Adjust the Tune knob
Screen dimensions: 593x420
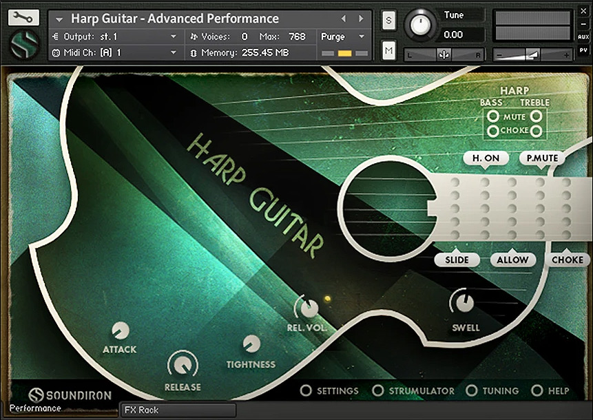[x=419, y=25]
